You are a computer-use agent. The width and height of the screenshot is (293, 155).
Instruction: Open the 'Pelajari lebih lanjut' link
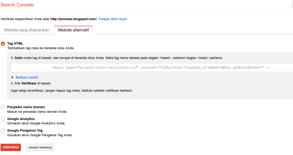tap(113, 19)
